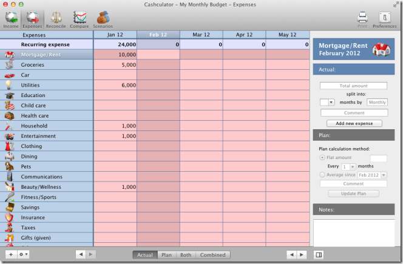This screenshot has width=403, height=264.
Task: Switch to the Both view tab
Action: coord(186,255)
